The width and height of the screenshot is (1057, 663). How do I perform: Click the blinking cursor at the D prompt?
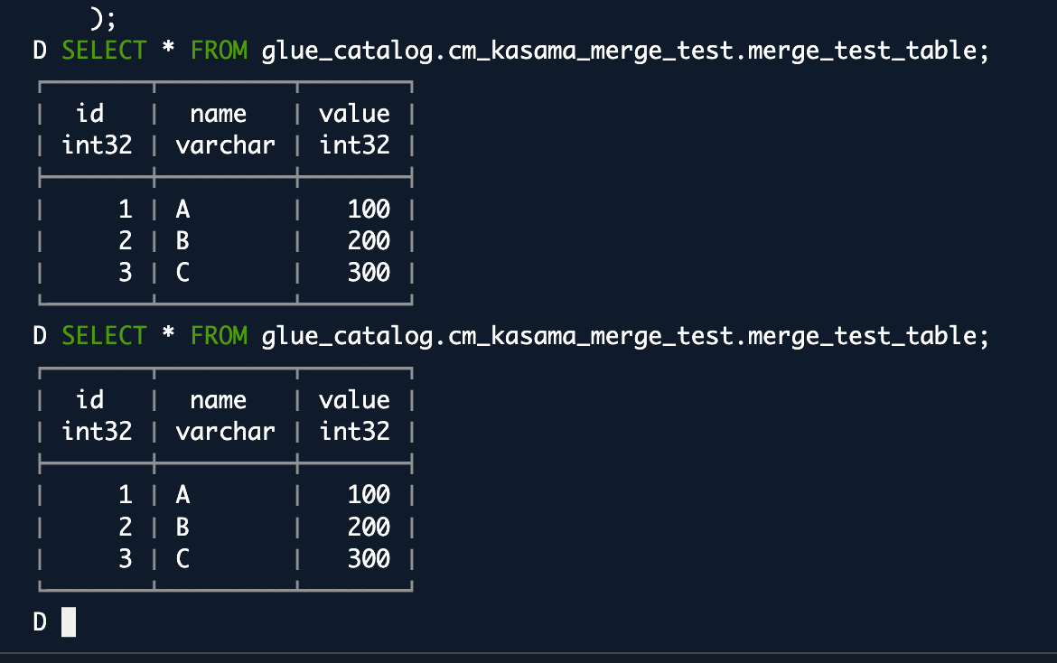coord(69,621)
